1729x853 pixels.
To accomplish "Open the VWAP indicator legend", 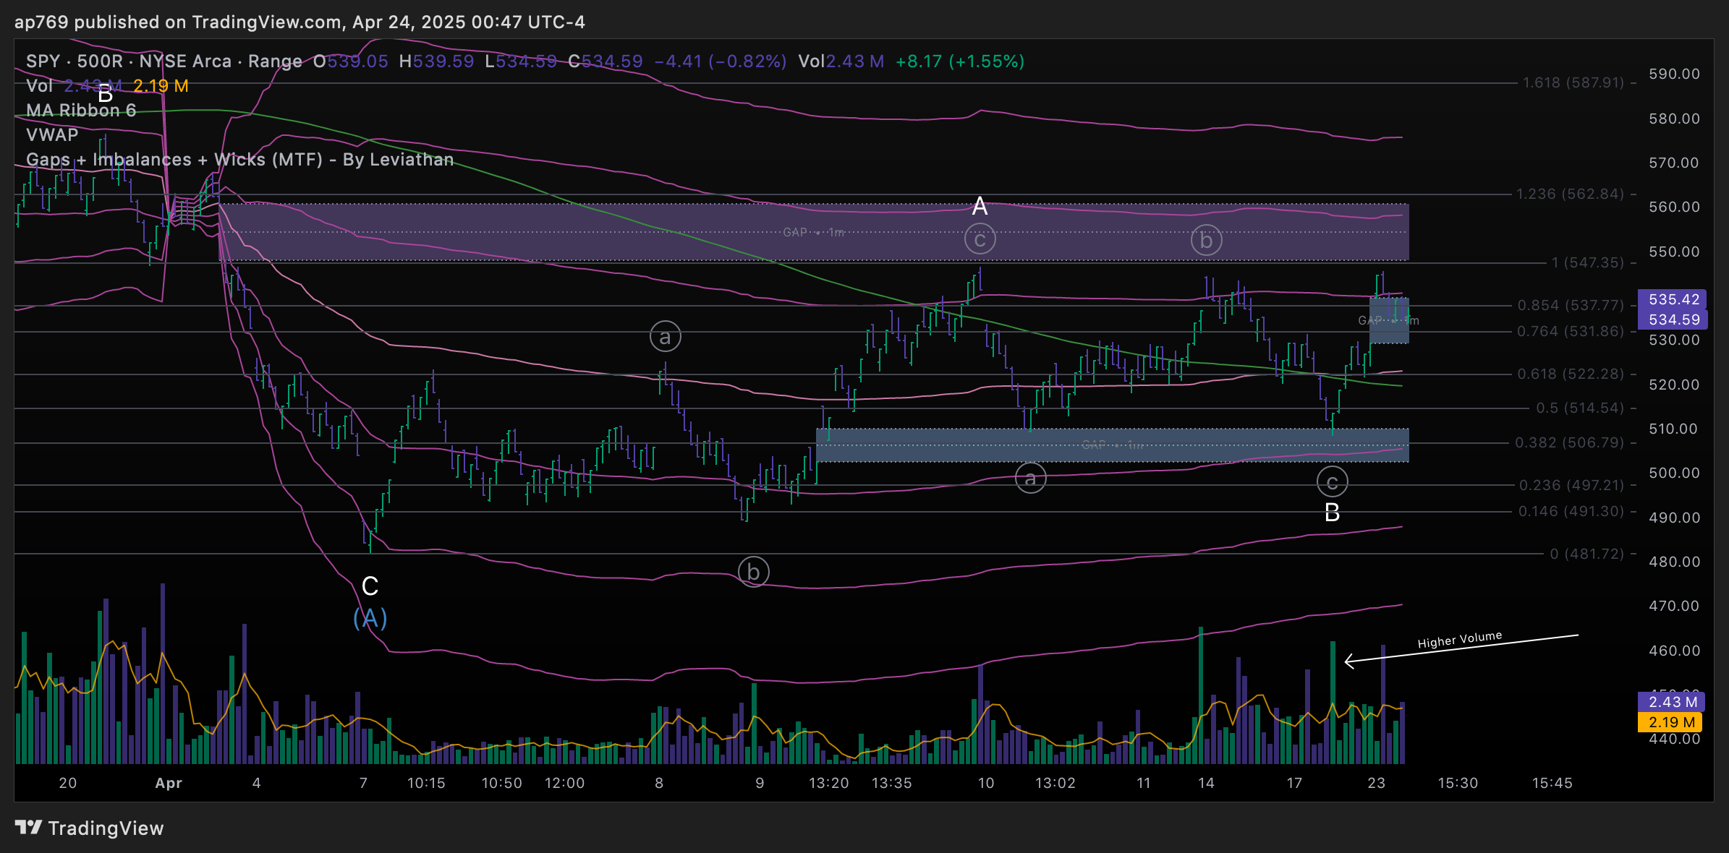I will (52, 135).
